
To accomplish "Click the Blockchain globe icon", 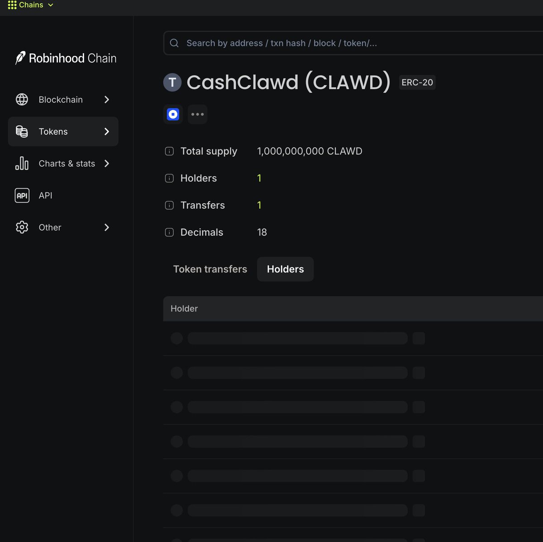I will [22, 99].
